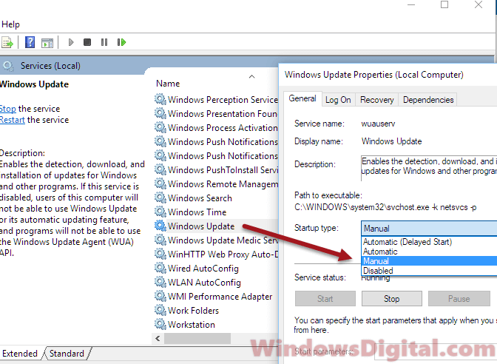This screenshot has height=364, width=497.
Task: Select the Windows Search service row
Action: coord(216,198)
